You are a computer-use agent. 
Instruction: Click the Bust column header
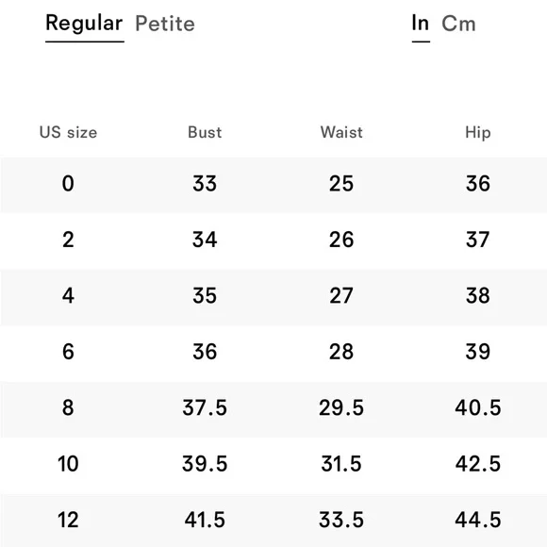(205, 133)
